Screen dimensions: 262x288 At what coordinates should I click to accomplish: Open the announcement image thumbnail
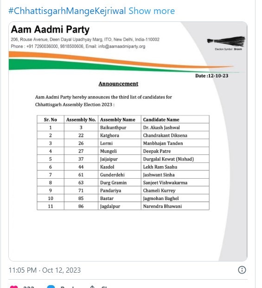[x=128, y=141]
